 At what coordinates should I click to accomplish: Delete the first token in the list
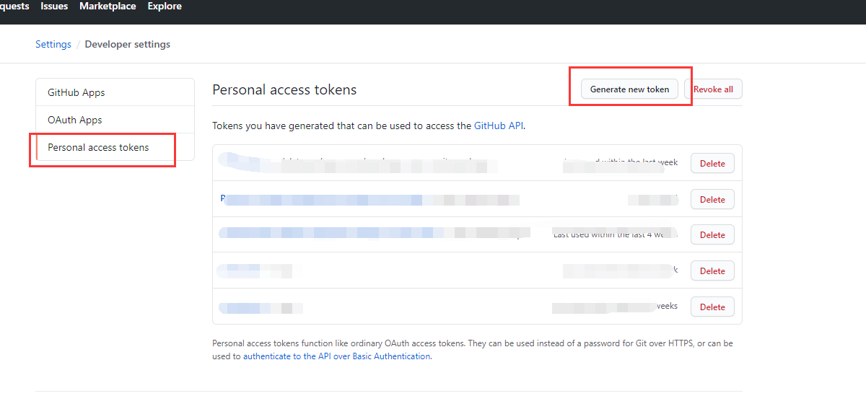(x=712, y=164)
